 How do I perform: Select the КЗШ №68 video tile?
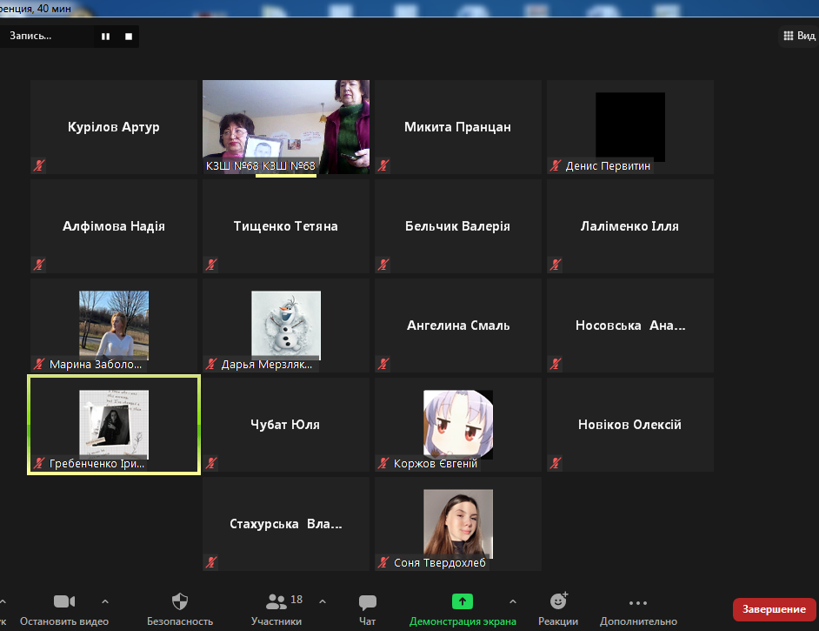click(286, 127)
